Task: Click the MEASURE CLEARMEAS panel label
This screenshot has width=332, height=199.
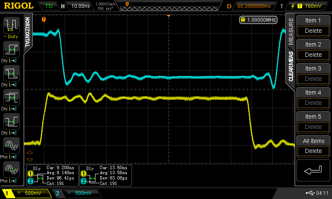Action: (x=291, y=50)
